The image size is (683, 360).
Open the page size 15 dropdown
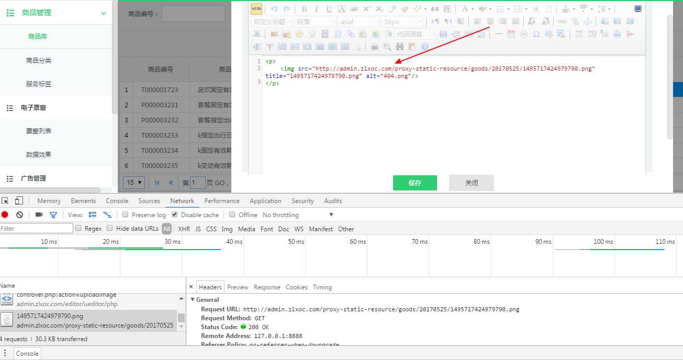point(135,183)
